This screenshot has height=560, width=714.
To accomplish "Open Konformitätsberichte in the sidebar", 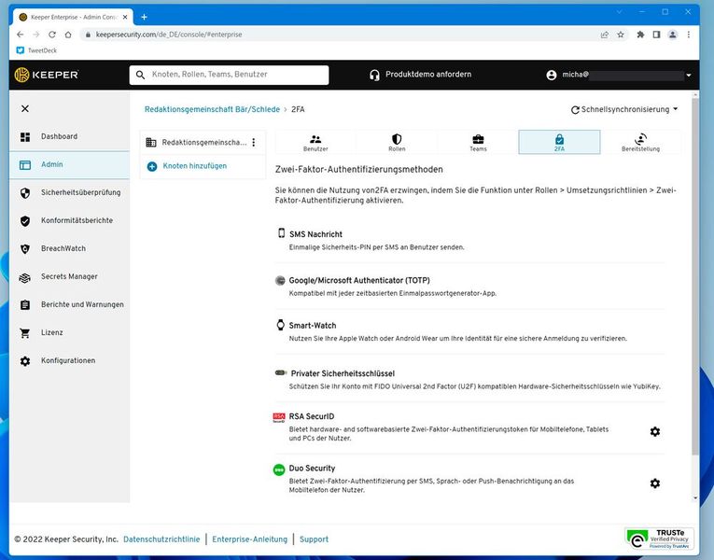I will coord(69,221).
